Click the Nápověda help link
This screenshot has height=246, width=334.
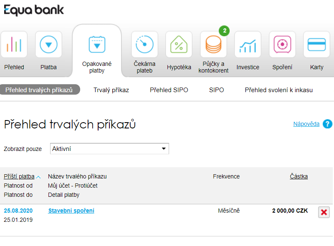306,124
